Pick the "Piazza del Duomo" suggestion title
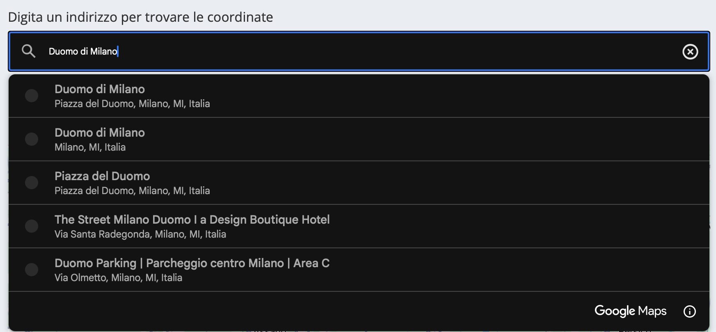 [102, 176]
